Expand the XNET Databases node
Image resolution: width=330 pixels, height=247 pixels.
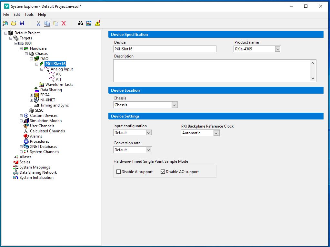(21, 147)
